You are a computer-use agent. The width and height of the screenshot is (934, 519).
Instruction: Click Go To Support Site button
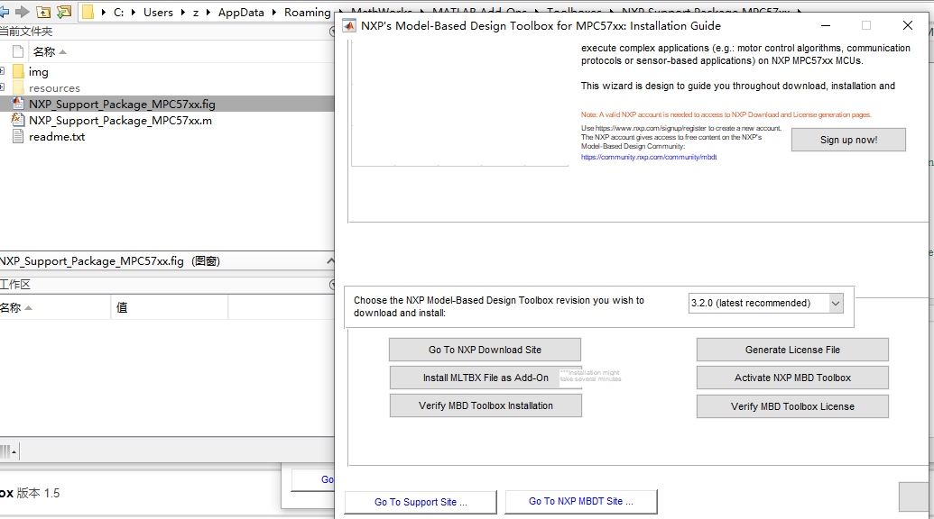click(x=421, y=502)
